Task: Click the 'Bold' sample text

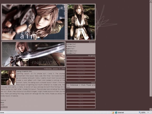Action: (x=2, y=102)
